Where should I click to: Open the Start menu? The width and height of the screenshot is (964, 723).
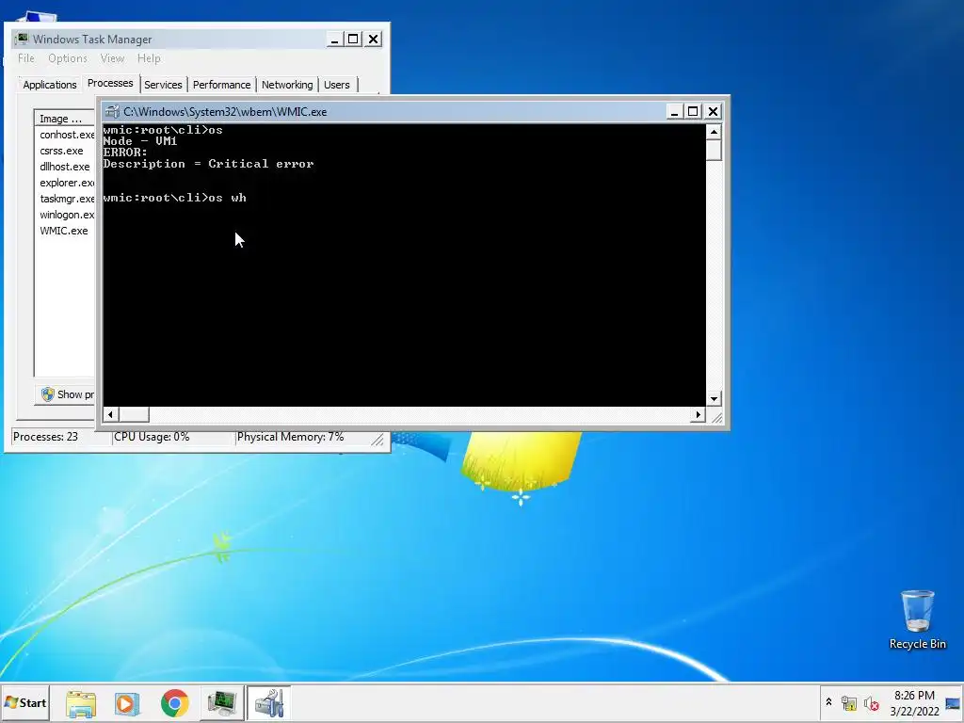(x=25, y=702)
